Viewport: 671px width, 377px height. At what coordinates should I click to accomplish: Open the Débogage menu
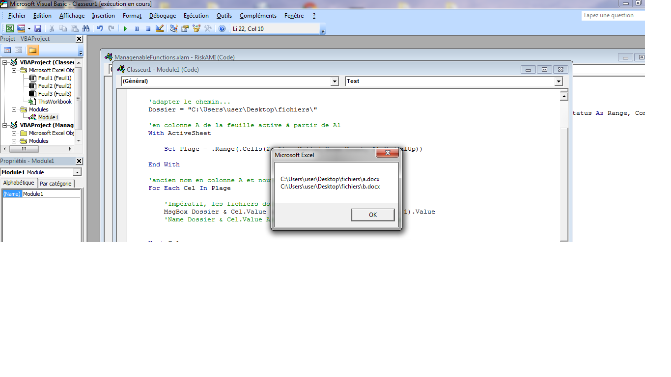pos(163,16)
